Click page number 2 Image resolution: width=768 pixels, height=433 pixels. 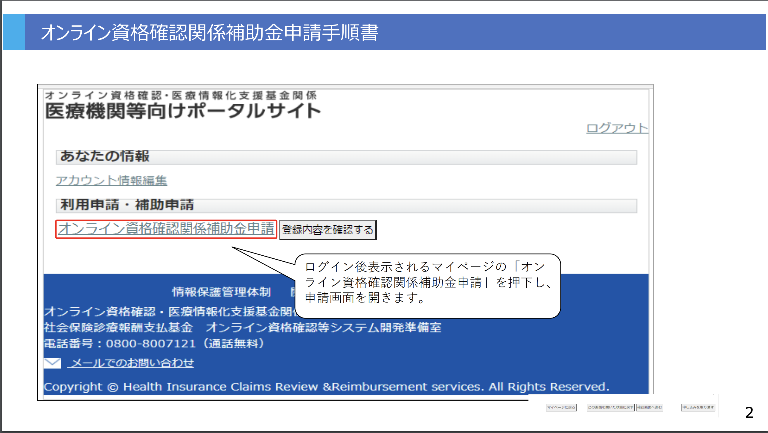tap(749, 413)
